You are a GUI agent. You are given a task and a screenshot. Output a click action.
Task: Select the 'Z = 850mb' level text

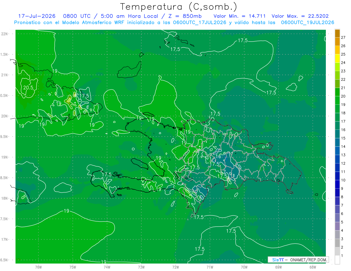point(185,16)
